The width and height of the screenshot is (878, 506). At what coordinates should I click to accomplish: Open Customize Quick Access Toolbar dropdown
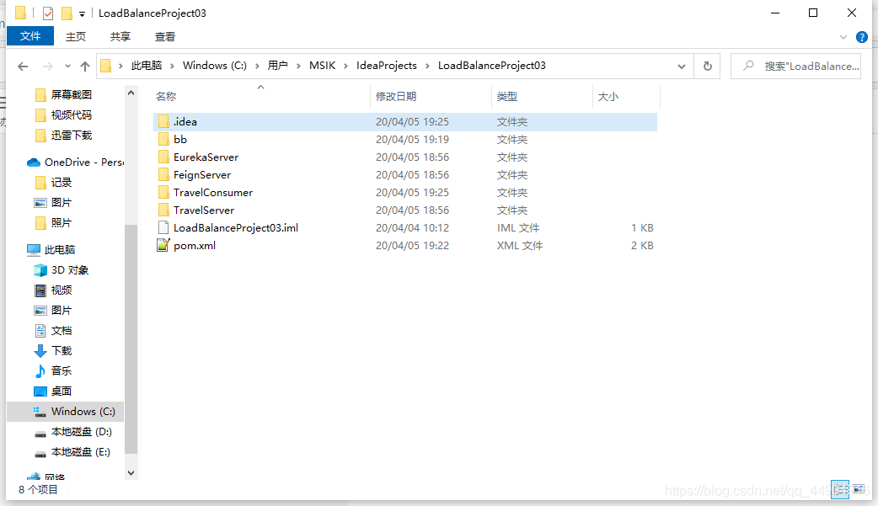tap(82, 13)
